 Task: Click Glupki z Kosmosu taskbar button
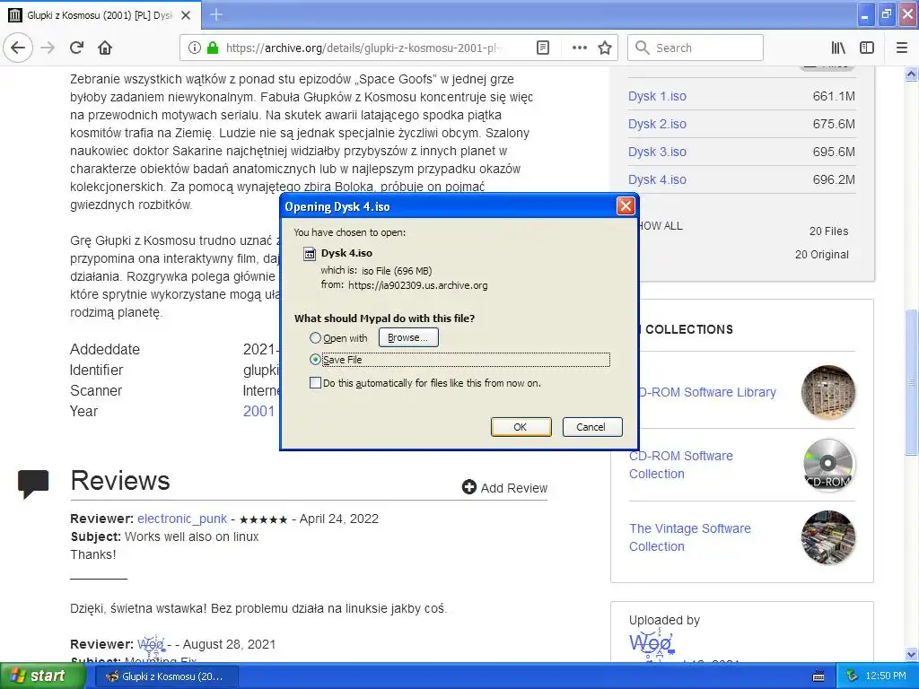coord(166,676)
